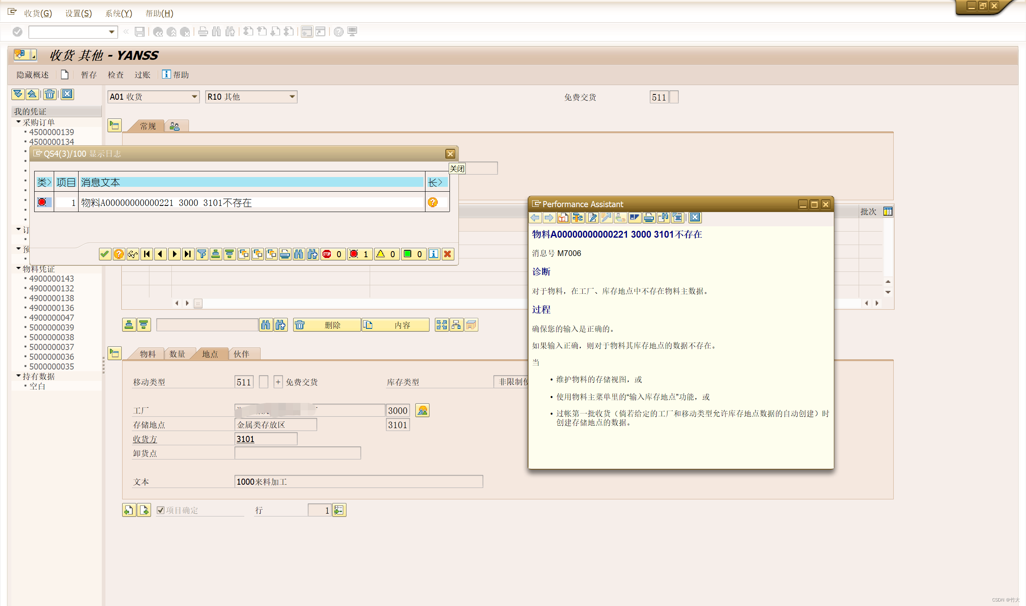Image resolution: width=1026 pixels, height=606 pixels.
Task: Click the trash delete icon above My Documents
Action: [50, 94]
